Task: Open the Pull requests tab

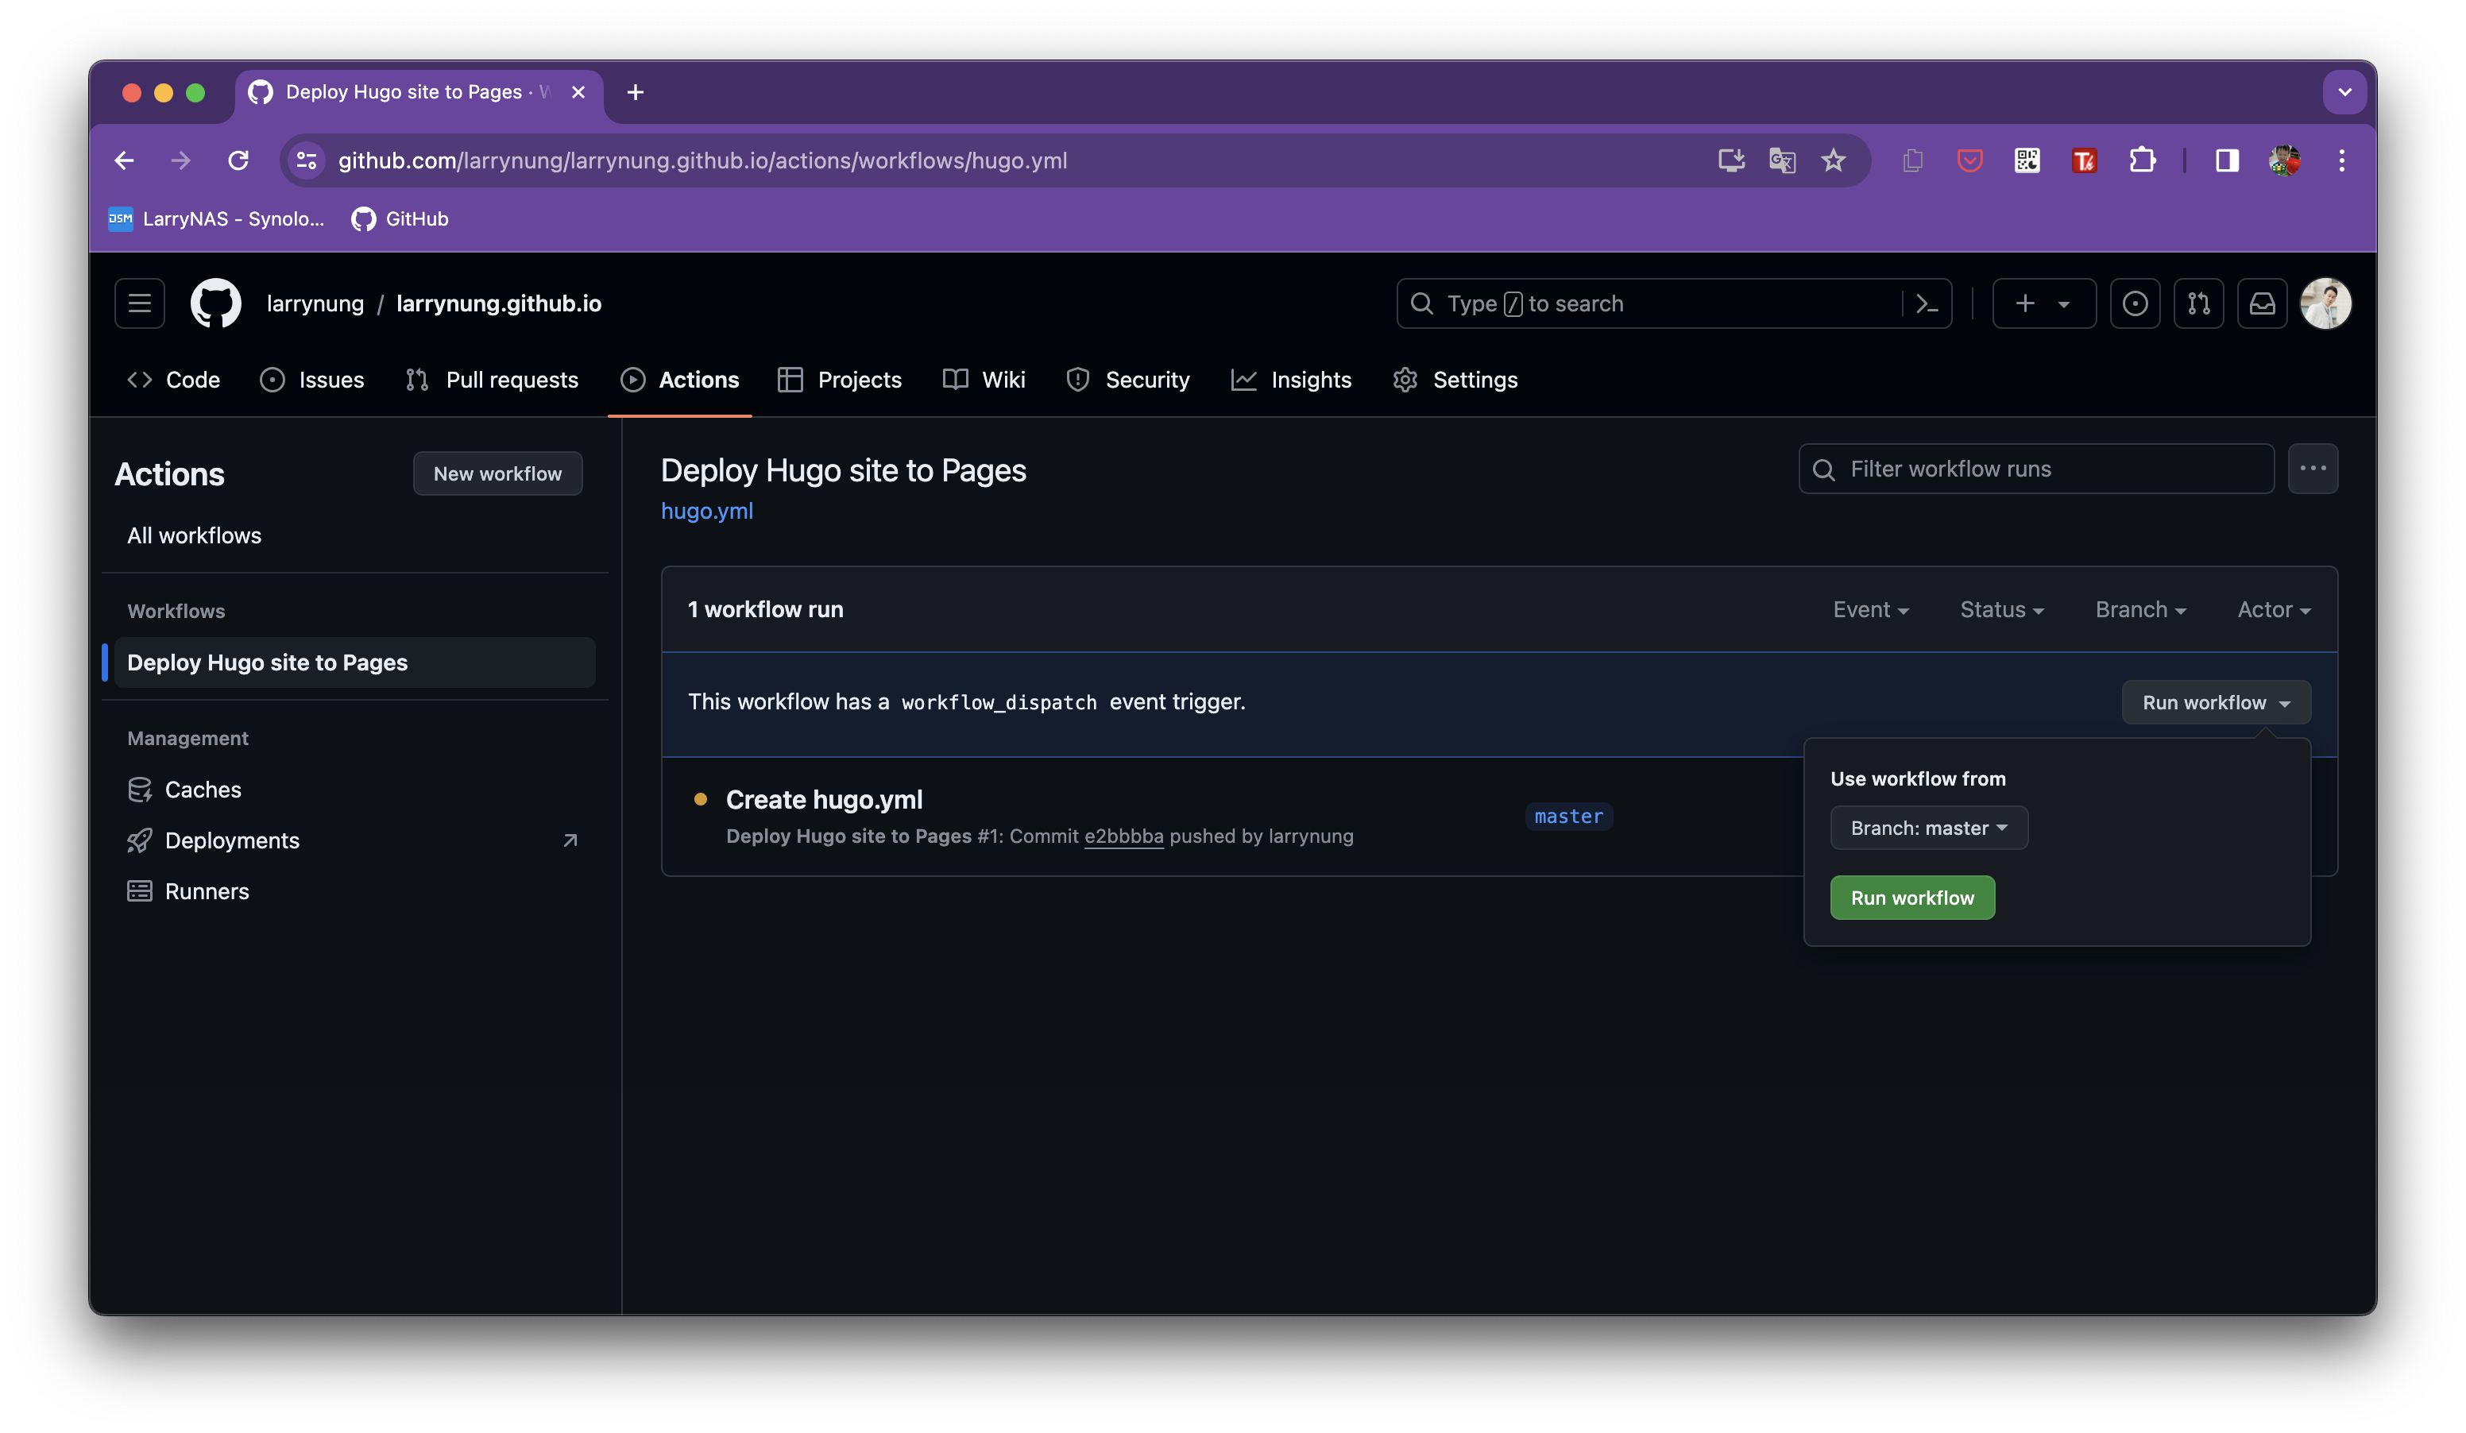Action: point(493,380)
